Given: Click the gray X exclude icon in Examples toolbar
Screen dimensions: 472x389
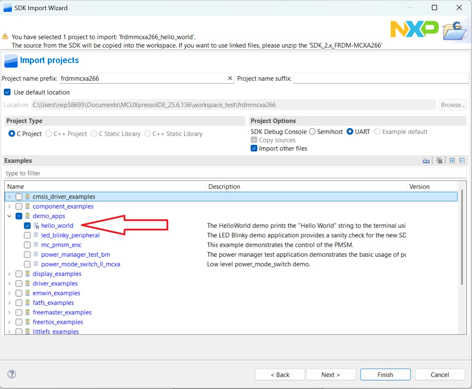Looking at the screenshot, I should 439,160.
